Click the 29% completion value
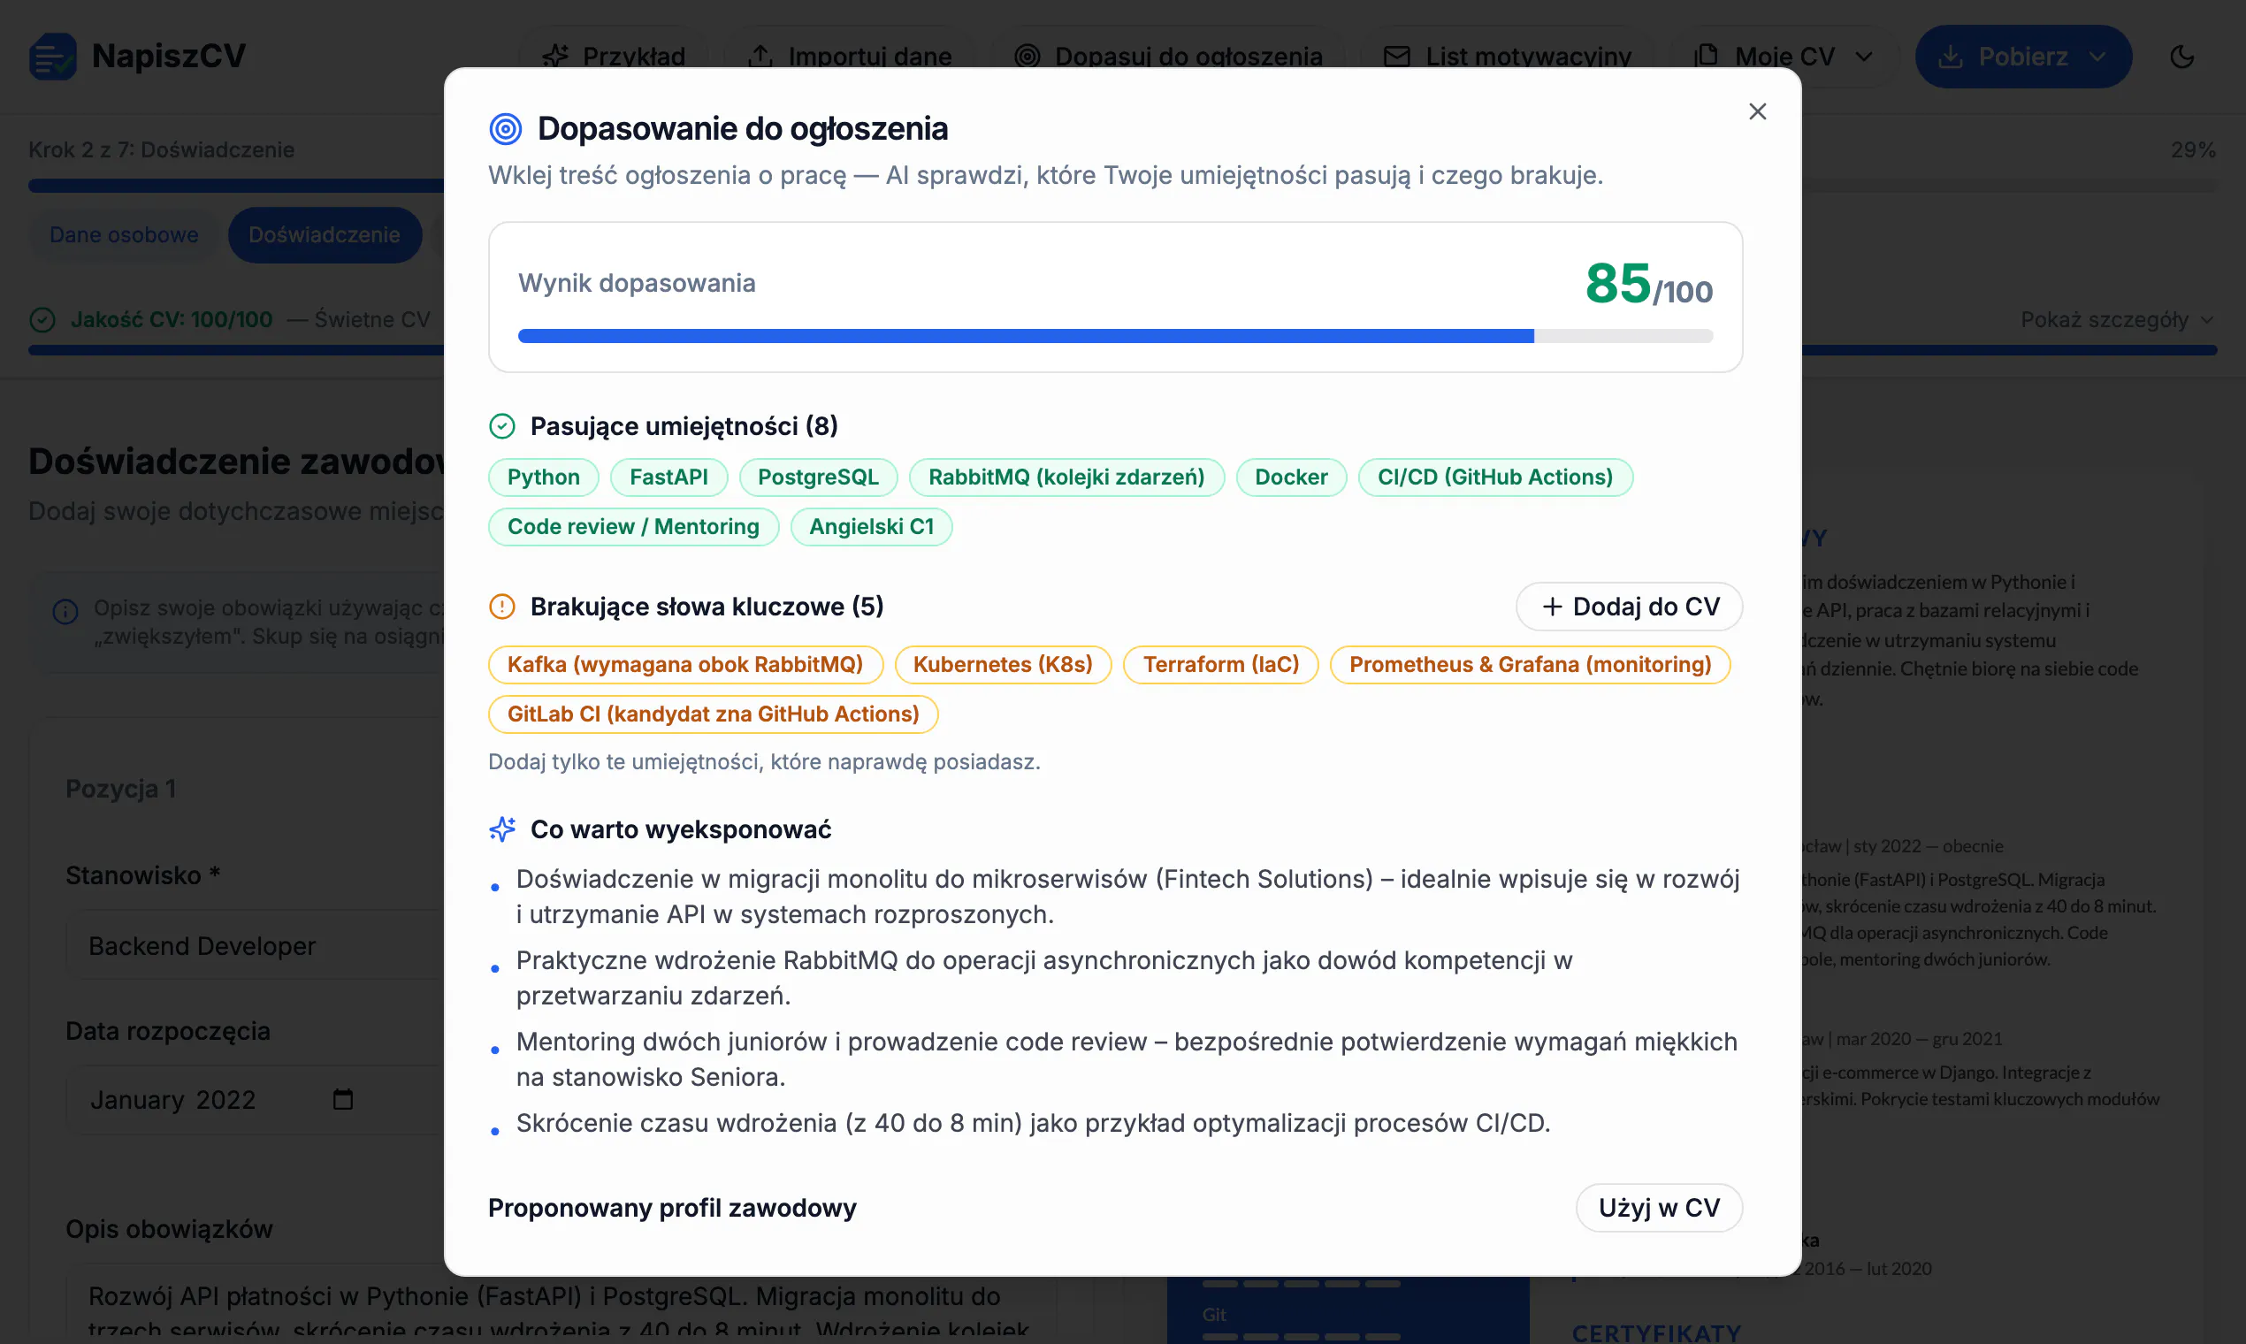 [2193, 149]
